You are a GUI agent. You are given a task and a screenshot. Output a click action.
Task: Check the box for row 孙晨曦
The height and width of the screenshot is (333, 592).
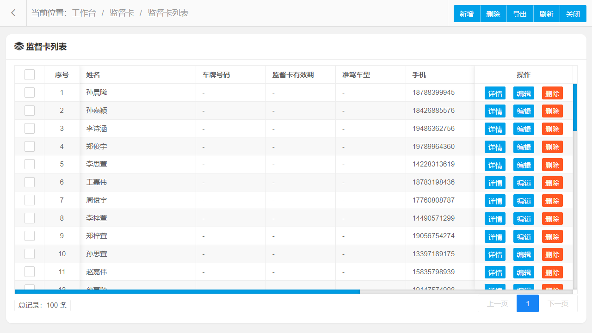tap(30, 92)
